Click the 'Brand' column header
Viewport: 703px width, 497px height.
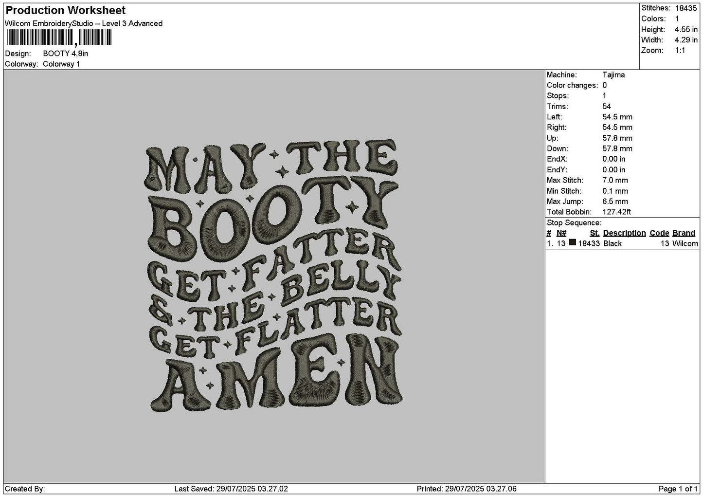(x=684, y=233)
